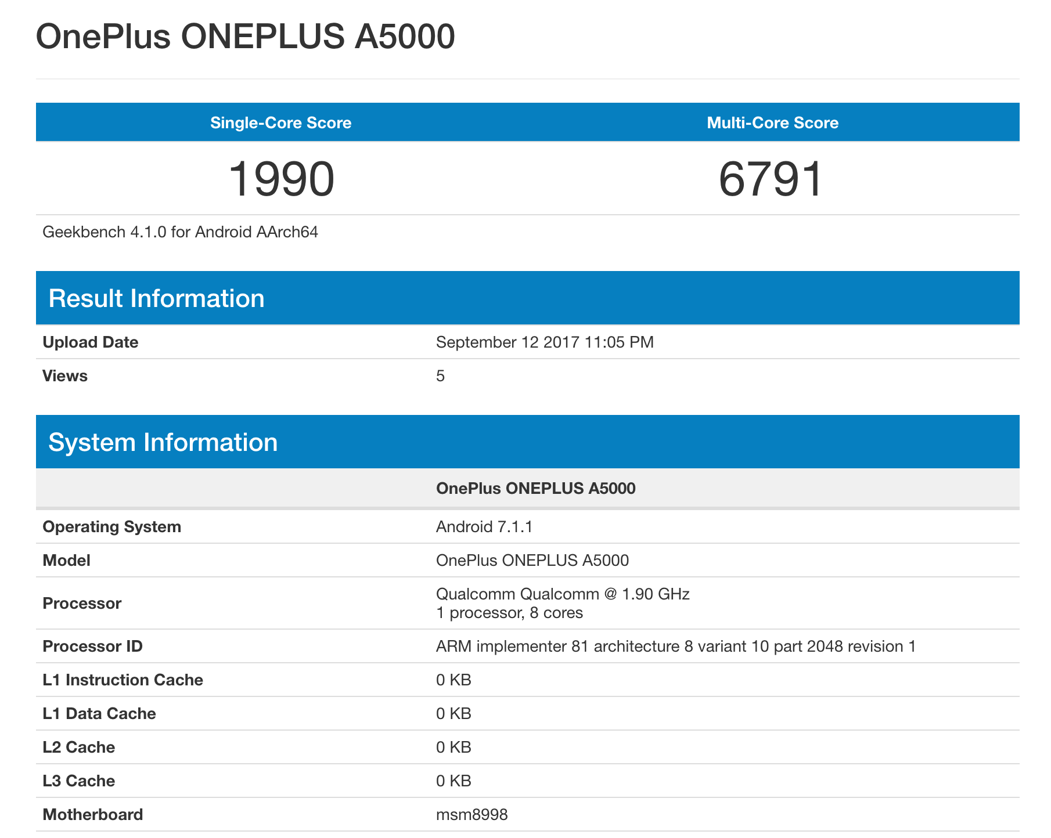Select the date September 12 2017 11:05 PM

point(545,342)
